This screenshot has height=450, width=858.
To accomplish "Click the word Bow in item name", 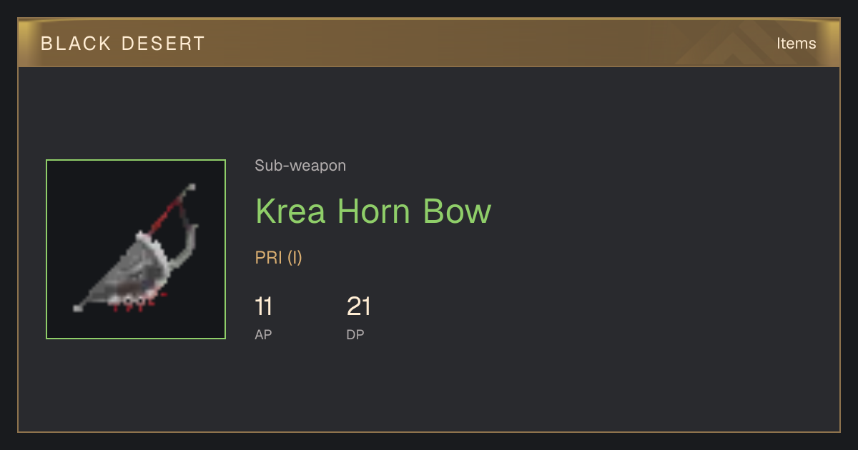I will [458, 211].
